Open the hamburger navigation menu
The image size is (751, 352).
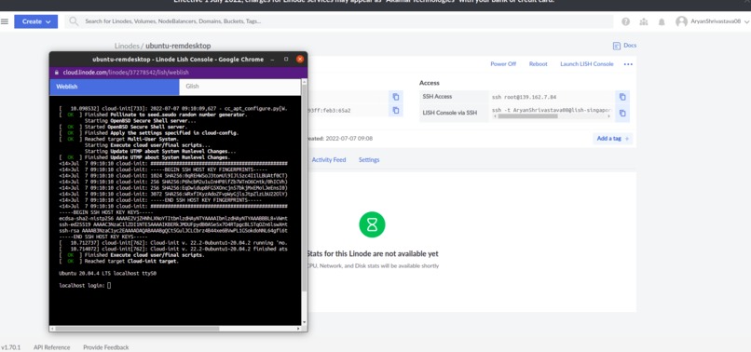click(x=5, y=21)
